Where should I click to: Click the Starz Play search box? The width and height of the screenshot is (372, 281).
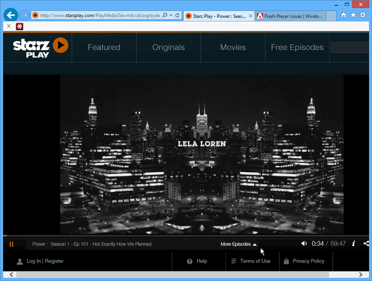point(350,47)
